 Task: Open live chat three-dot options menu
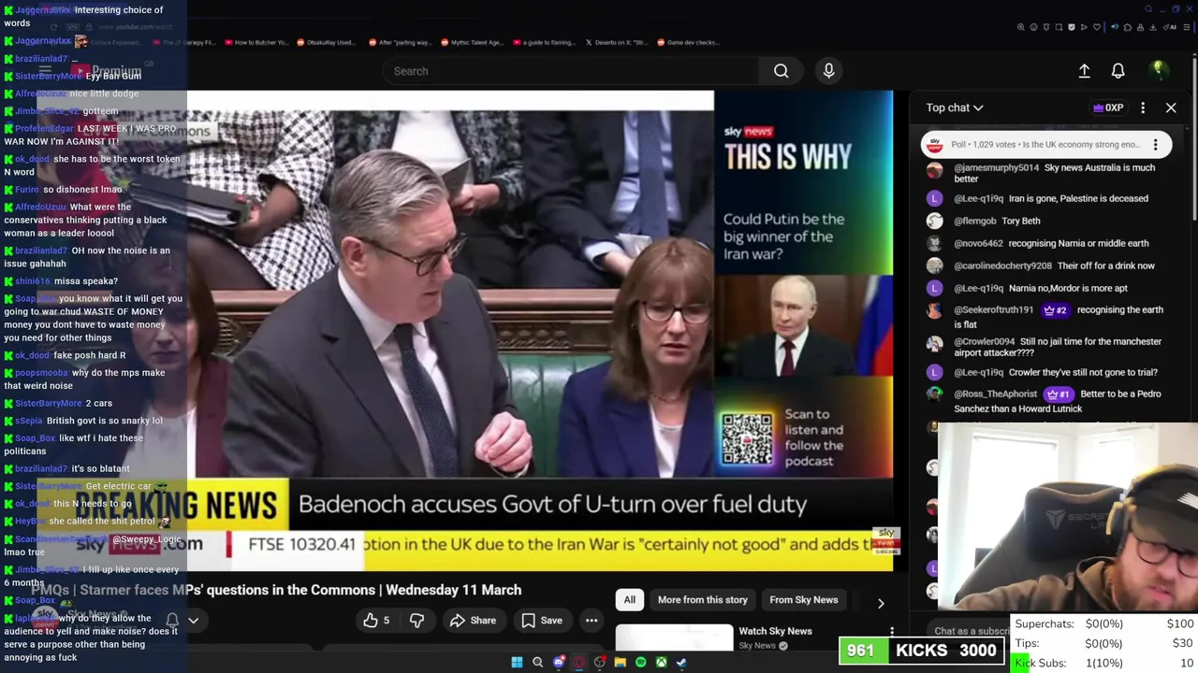(1143, 107)
